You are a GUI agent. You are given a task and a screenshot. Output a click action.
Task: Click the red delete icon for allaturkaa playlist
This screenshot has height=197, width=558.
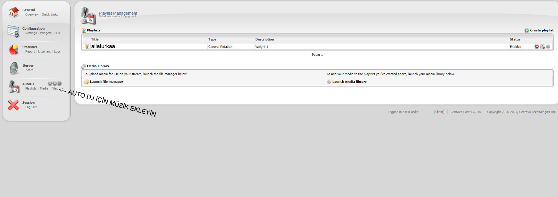pyautogui.click(x=537, y=47)
